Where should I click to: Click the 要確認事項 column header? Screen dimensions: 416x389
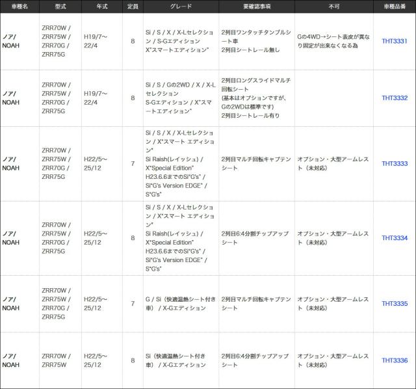pos(257,7)
